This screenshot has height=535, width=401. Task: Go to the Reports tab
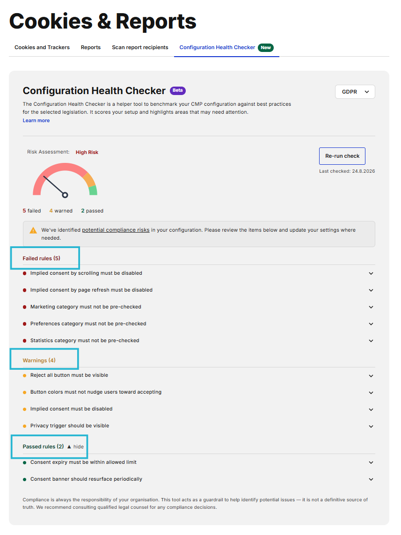pyautogui.click(x=91, y=47)
